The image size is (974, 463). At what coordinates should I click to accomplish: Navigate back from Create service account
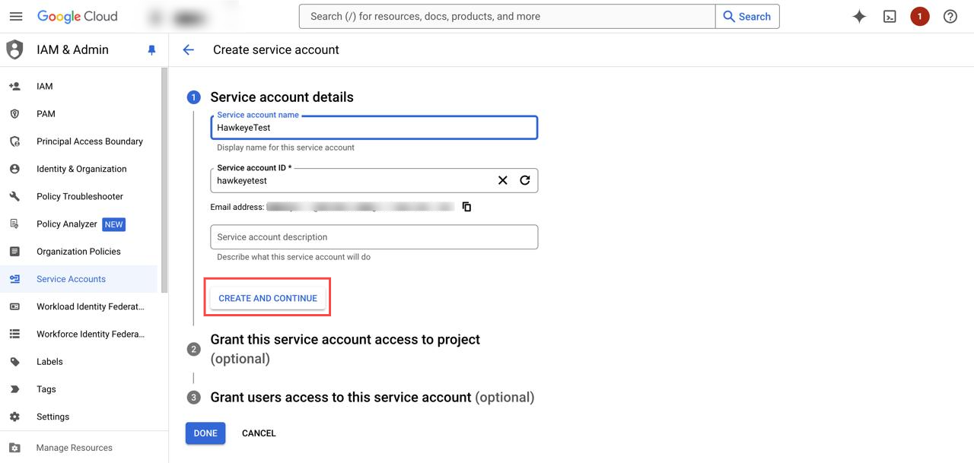188,49
